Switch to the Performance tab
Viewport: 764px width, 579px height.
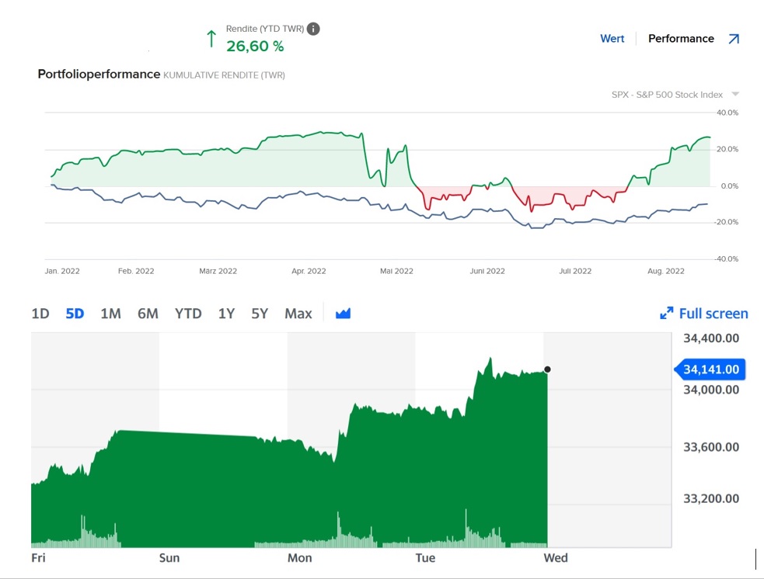(681, 39)
